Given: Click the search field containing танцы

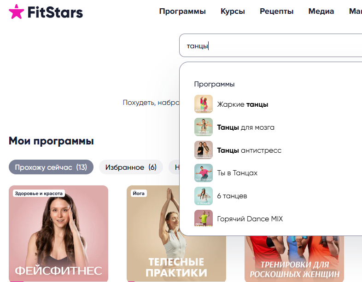Looking at the screenshot, I should coord(270,46).
